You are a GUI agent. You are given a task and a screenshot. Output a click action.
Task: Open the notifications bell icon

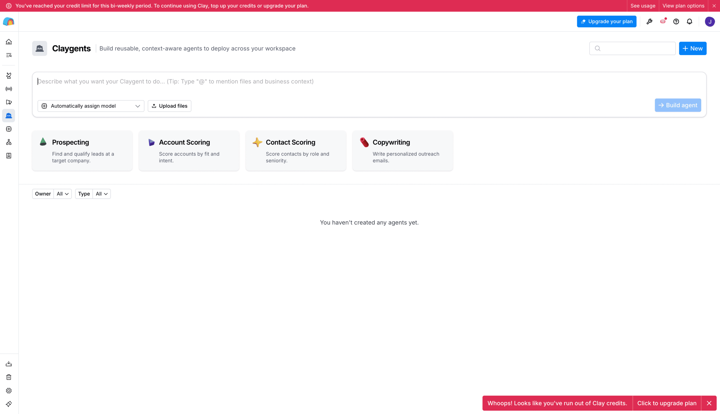click(690, 22)
